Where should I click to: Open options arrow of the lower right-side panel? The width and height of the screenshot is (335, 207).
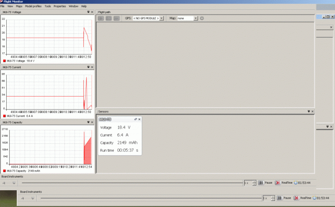[x=327, y=127]
